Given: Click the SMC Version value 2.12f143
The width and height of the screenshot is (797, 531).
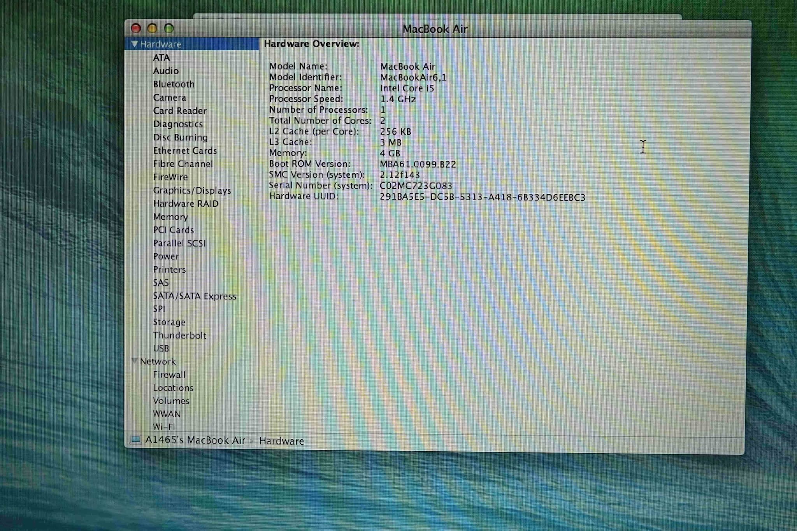Looking at the screenshot, I should point(400,175).
